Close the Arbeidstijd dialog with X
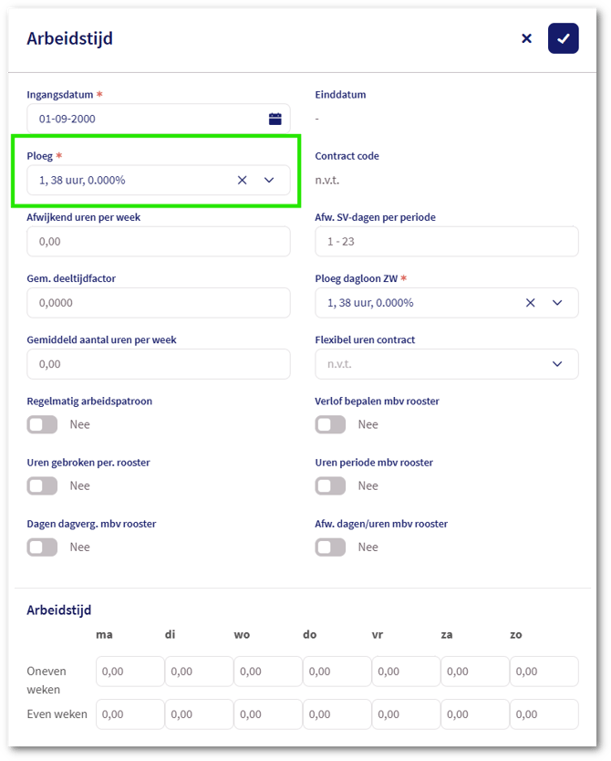 (x=526, y=38)
